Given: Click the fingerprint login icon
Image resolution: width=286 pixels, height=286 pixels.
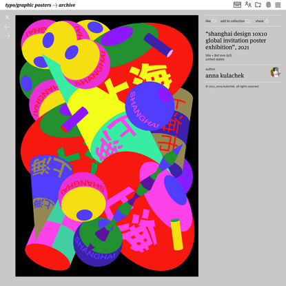Looking at the screenshot, I should click(x=268, y=5).
